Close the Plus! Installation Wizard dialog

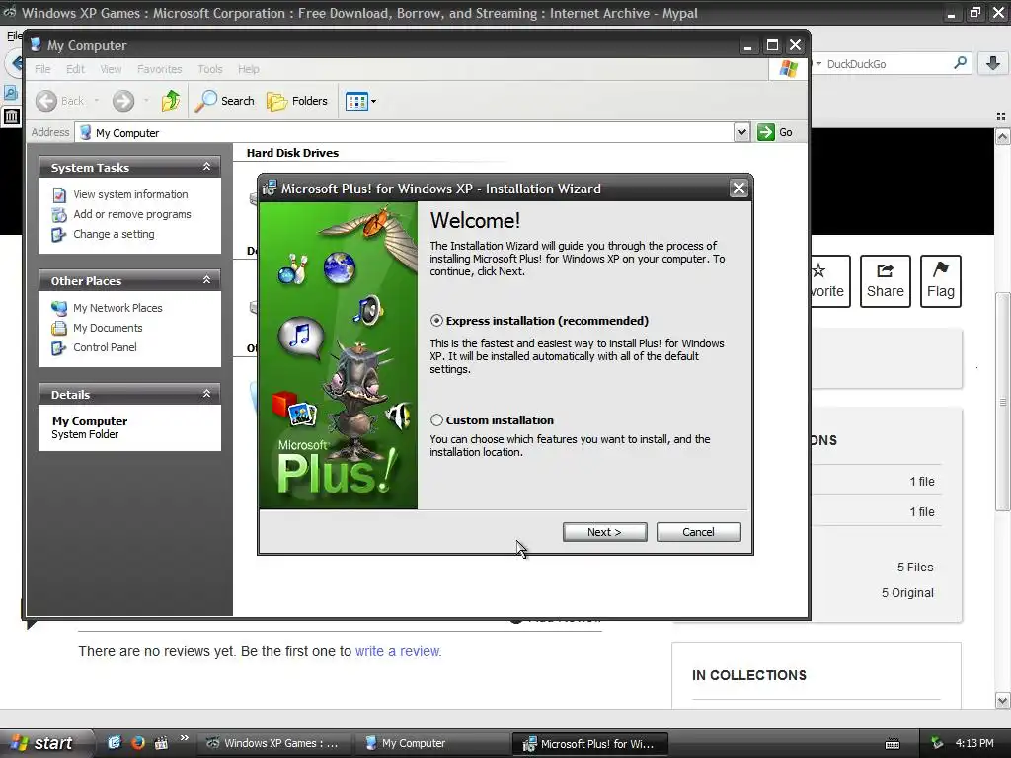pyautogui.click(x=739, y=189)
